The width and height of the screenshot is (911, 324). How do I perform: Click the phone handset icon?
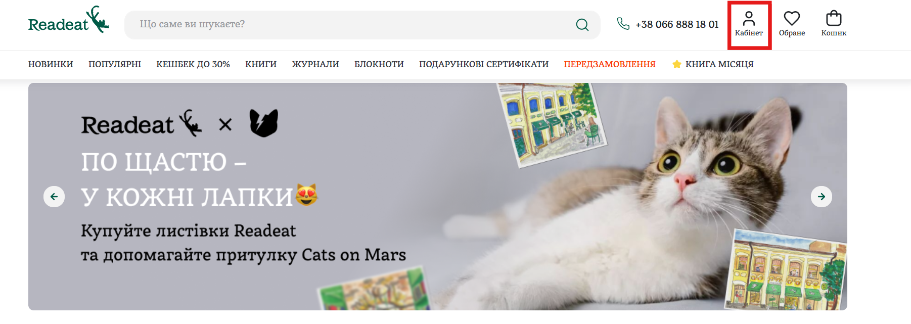[x=623, y=24]
